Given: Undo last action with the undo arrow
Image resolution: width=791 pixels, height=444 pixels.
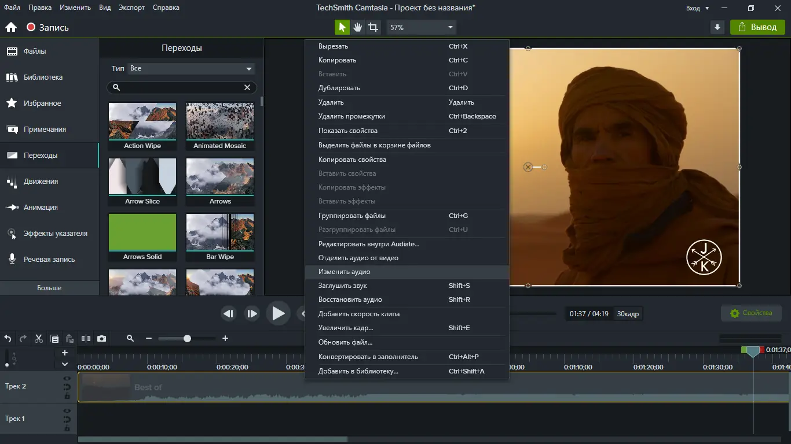Looking at the screenshot, I should [8, 339].
